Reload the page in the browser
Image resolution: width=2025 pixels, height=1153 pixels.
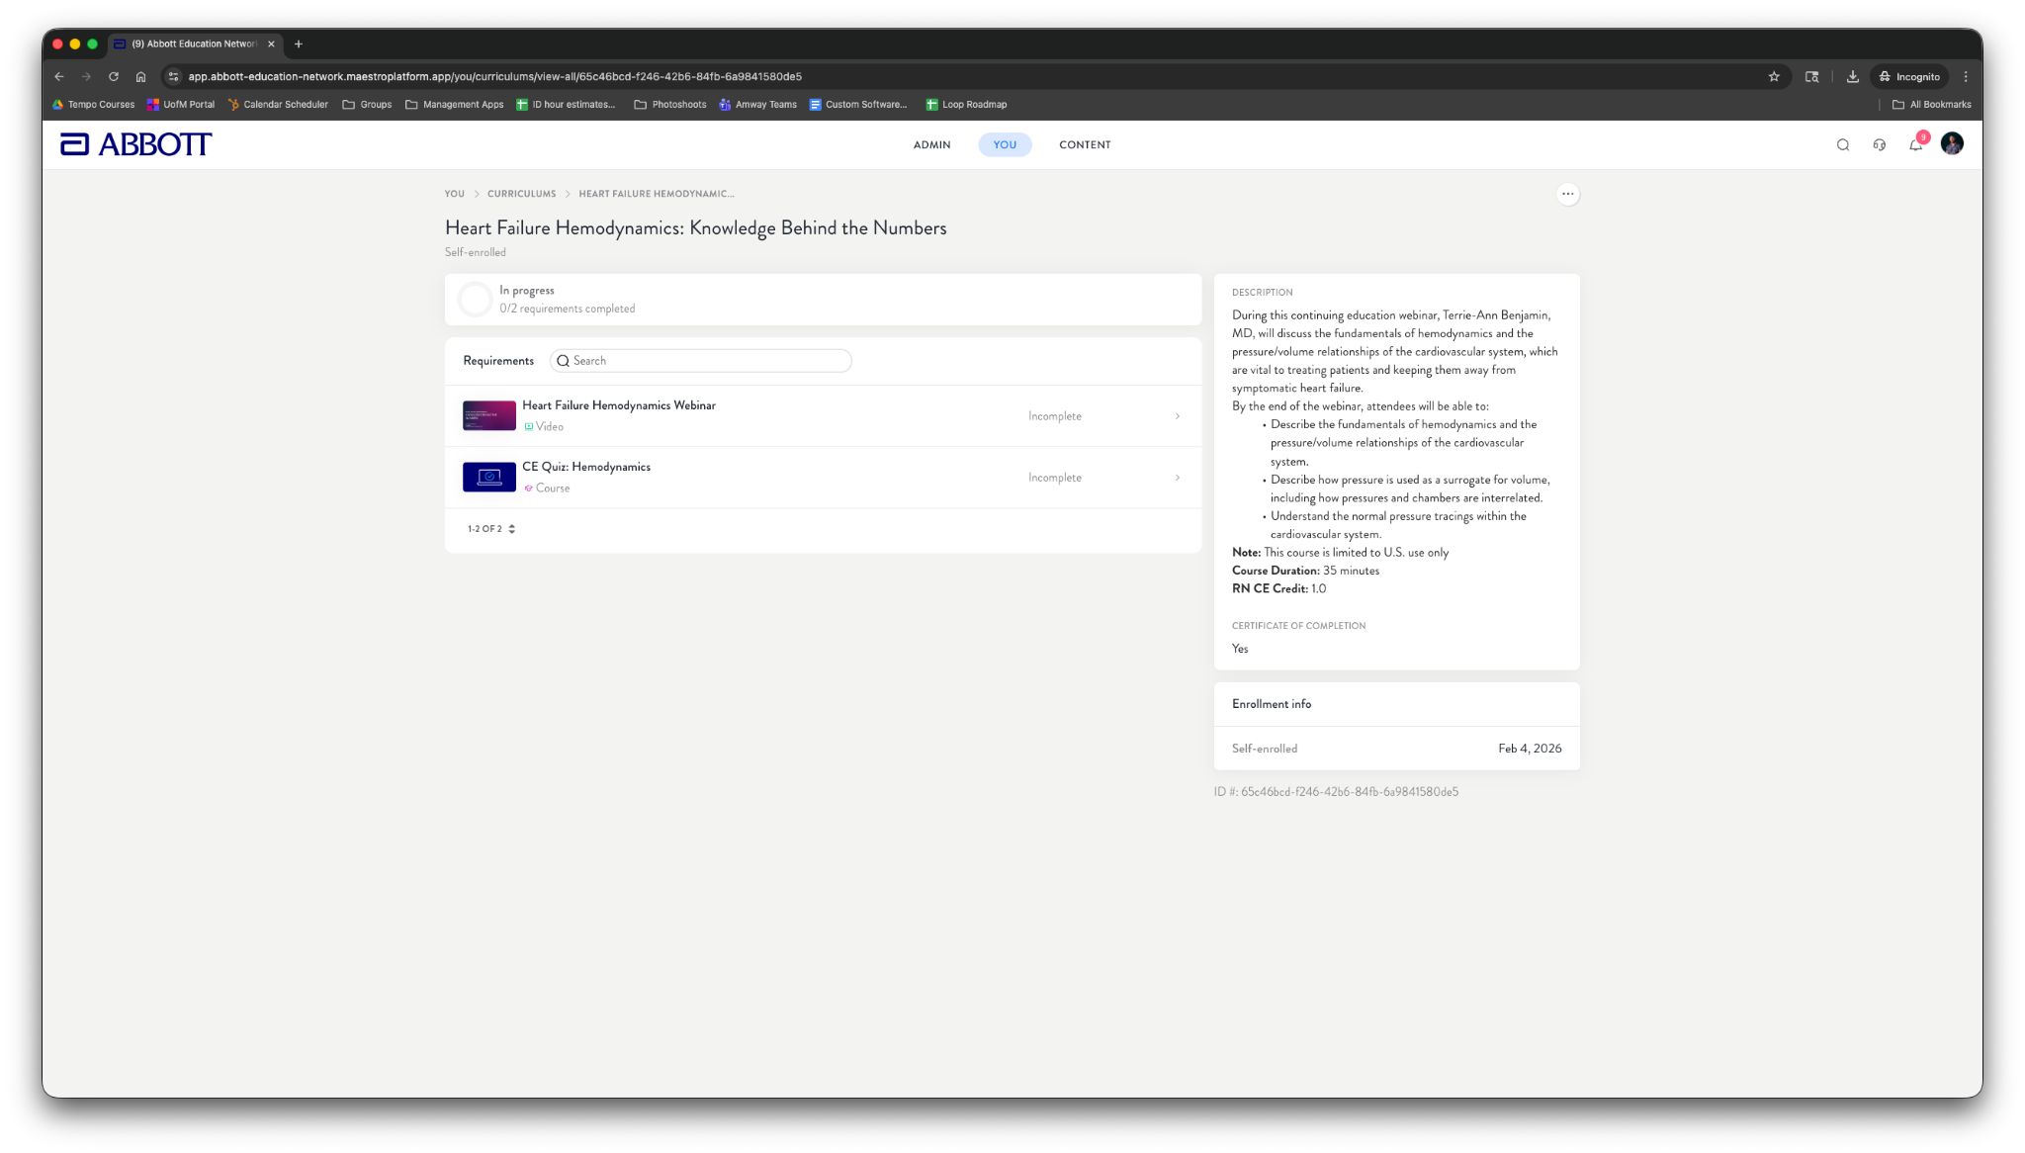tap(114, 76)
